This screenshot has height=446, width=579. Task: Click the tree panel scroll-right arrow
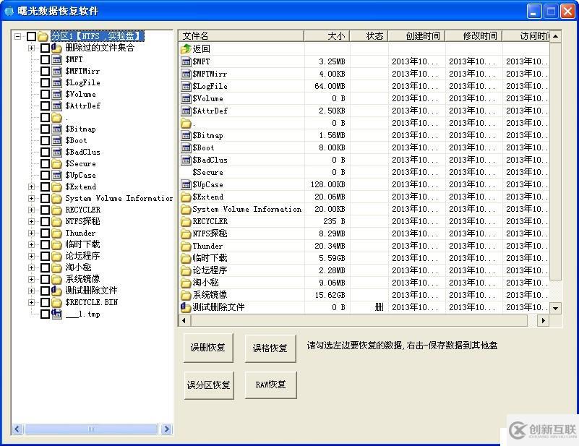(x=166, y=429)
